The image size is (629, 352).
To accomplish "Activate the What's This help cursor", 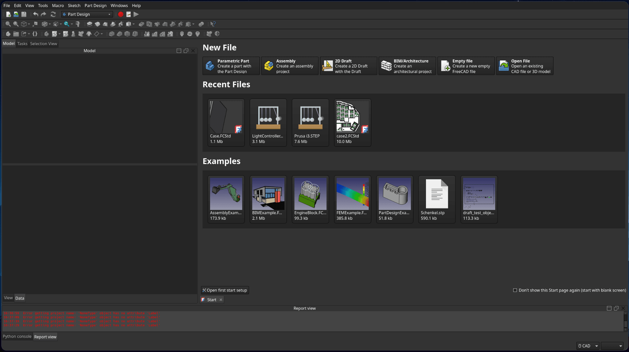I will tap(213, 24).
